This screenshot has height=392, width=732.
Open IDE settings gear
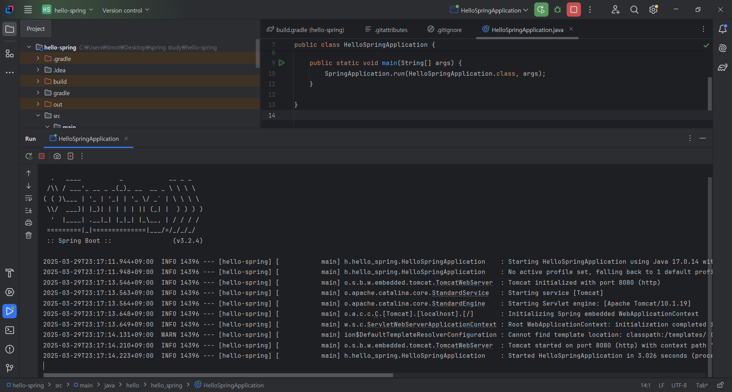click(653, 10)
